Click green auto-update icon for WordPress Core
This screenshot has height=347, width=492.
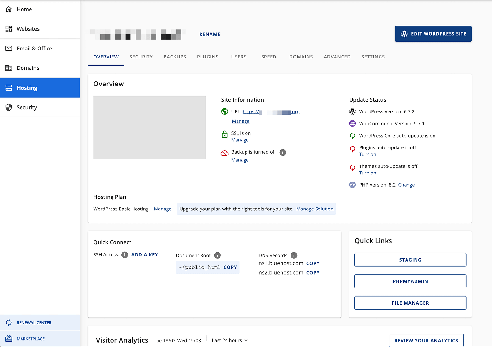pyautogui.click(x=353, y=136)
